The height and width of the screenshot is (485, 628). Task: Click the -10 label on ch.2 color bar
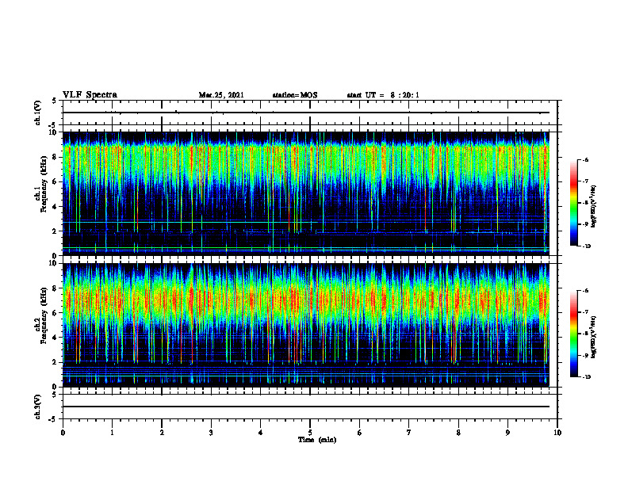point(586,377)
